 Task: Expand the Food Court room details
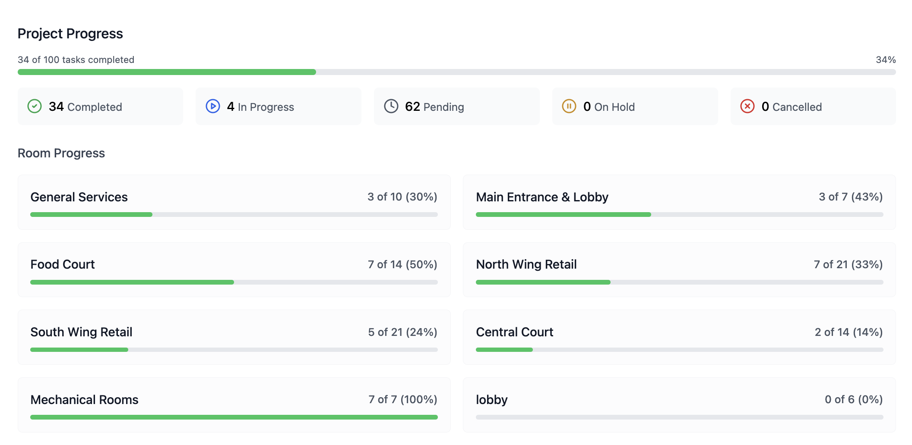tap(234, 270)
